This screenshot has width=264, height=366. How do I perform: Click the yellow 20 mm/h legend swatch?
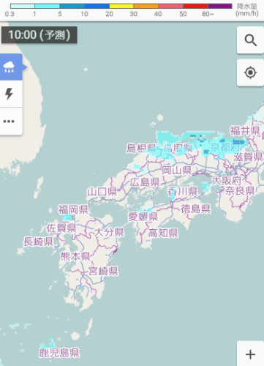pos(121,6)
